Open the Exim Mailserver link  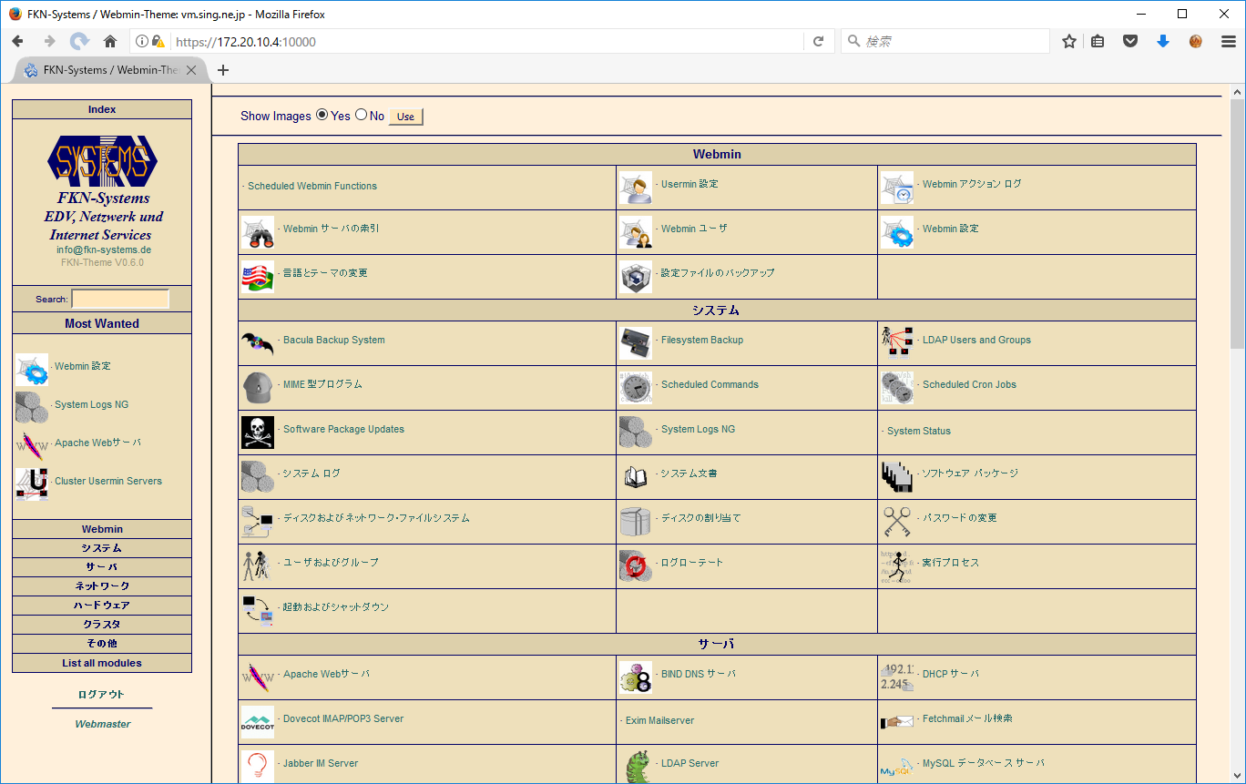click(659, 720)
